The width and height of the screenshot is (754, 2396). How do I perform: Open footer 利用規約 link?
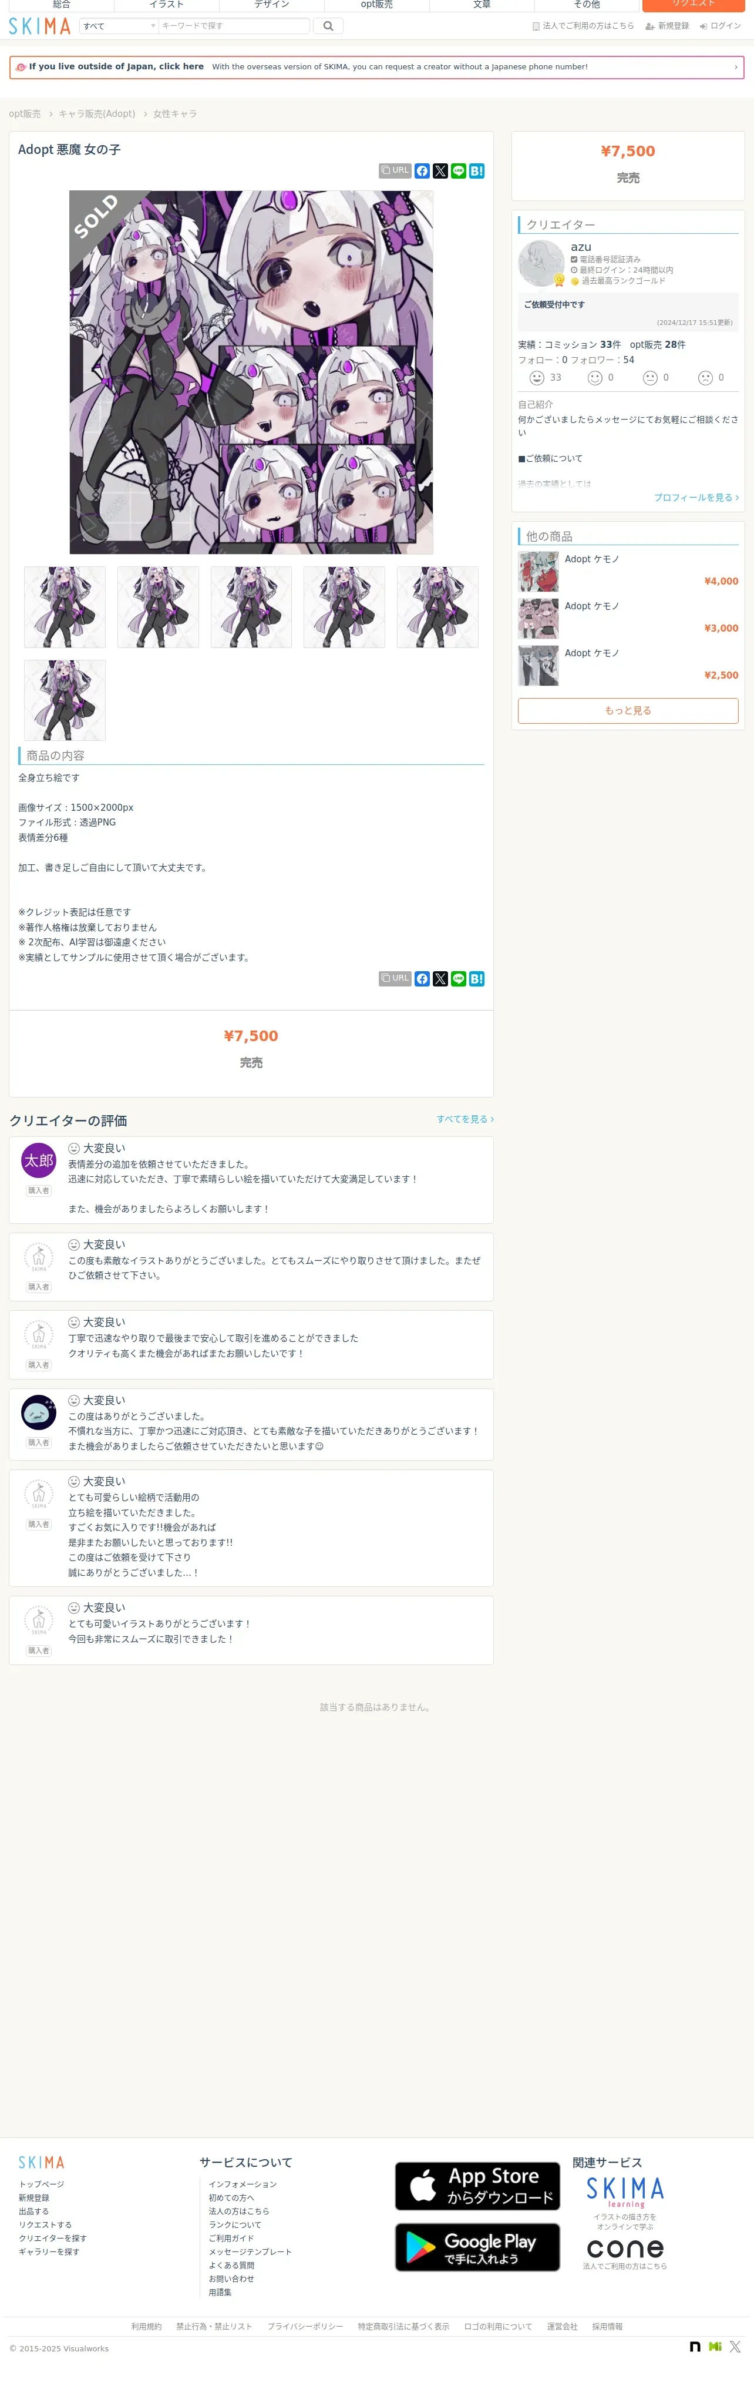[x=146, y=2326]
